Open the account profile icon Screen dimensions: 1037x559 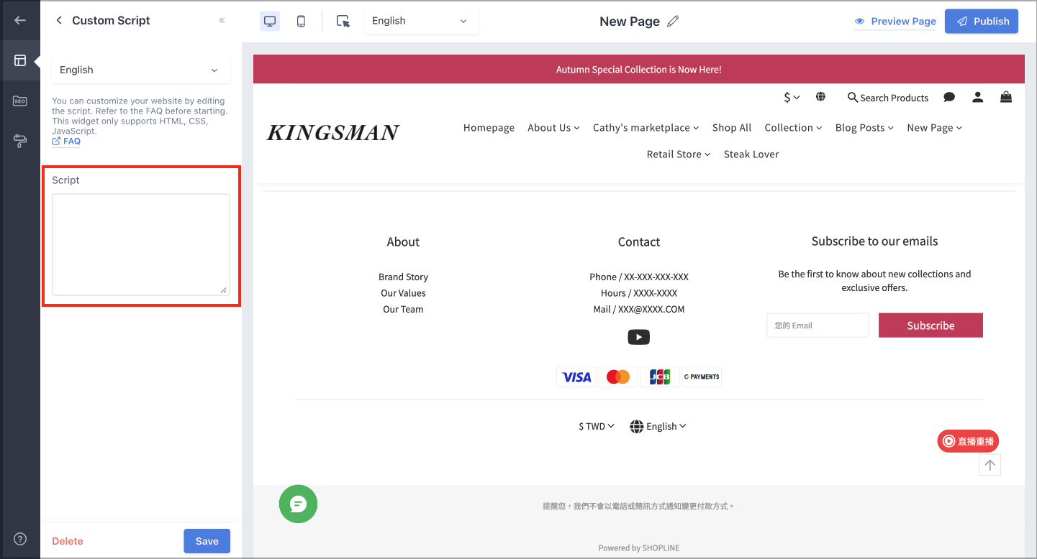point(977,97)
